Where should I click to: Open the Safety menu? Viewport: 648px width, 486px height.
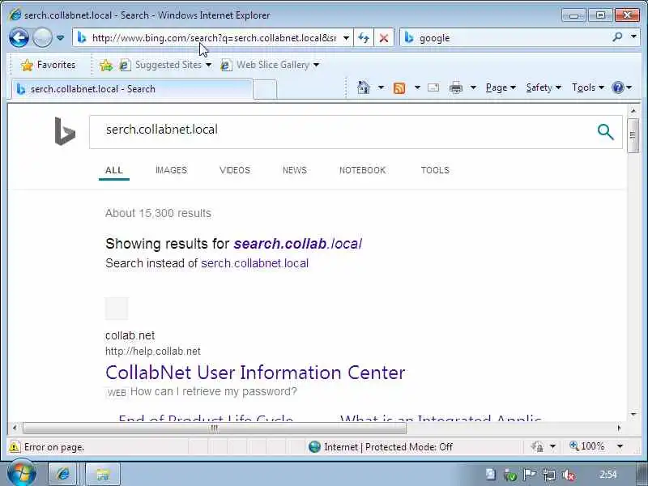[x=544, y=87]
